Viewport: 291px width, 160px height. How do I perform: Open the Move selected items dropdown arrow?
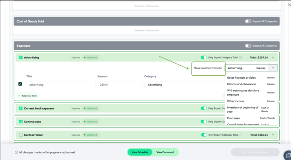(273, 68)
